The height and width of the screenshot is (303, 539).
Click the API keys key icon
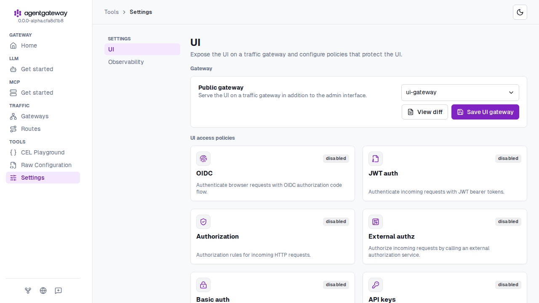(376, 285)
